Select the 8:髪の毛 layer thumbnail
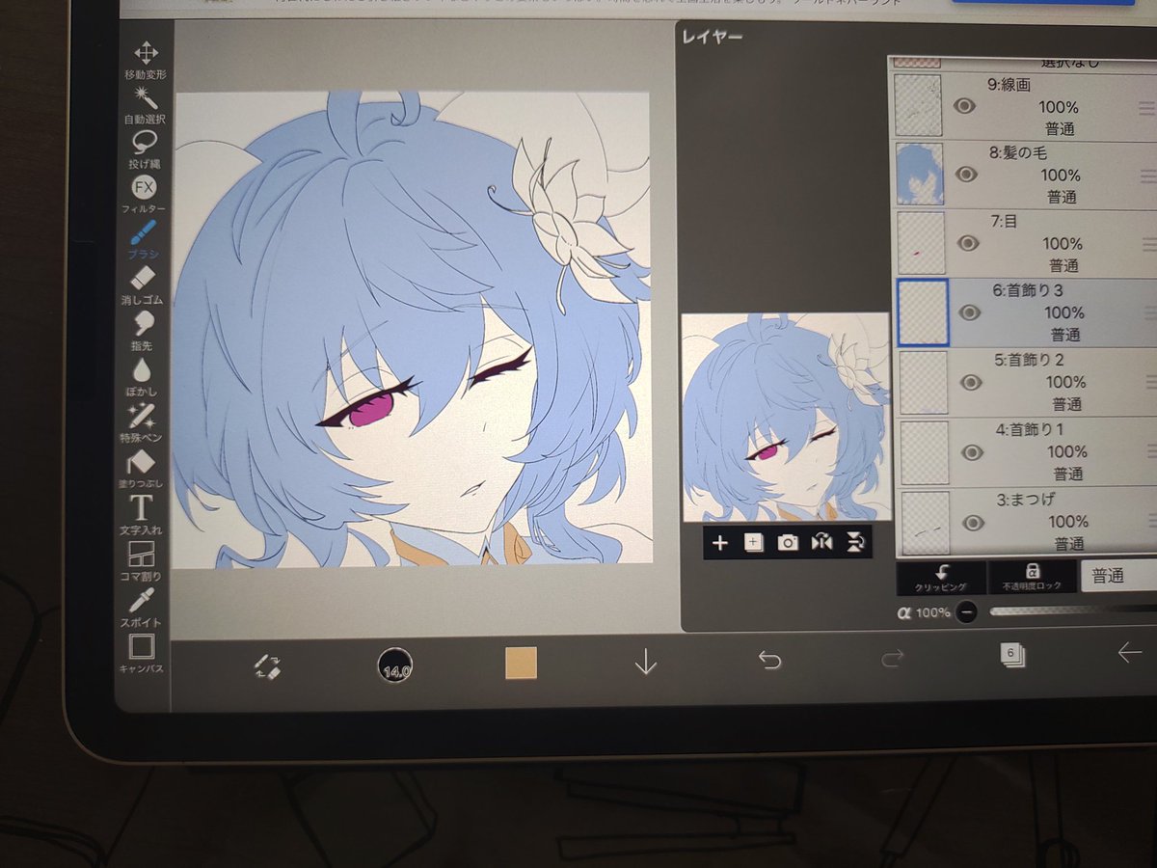 [x=920, y=174]
